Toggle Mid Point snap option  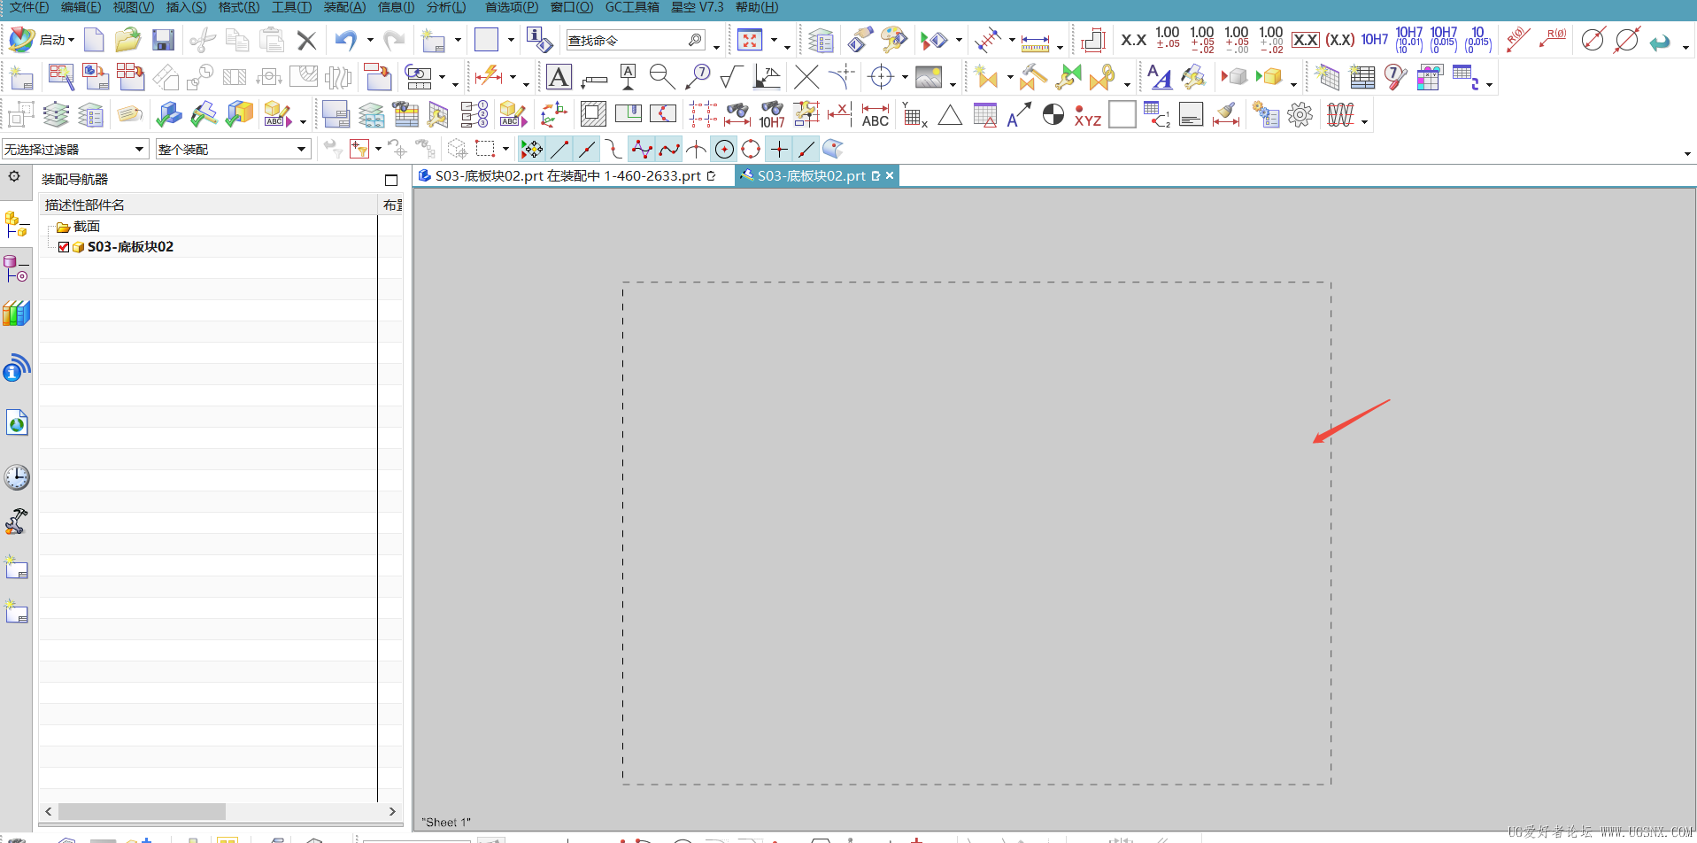[587, 149]
